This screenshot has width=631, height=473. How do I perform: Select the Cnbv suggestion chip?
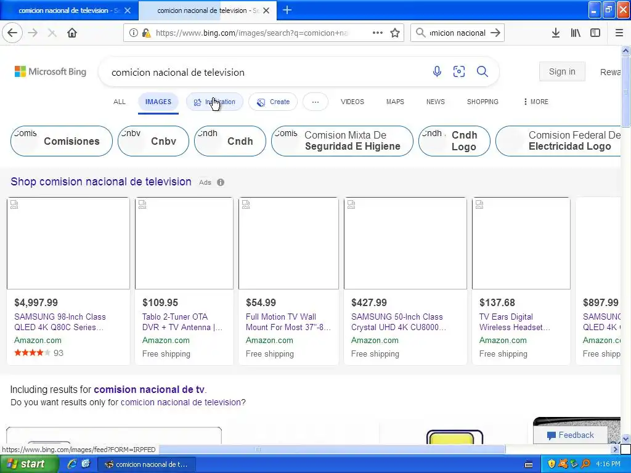point(153,141)
